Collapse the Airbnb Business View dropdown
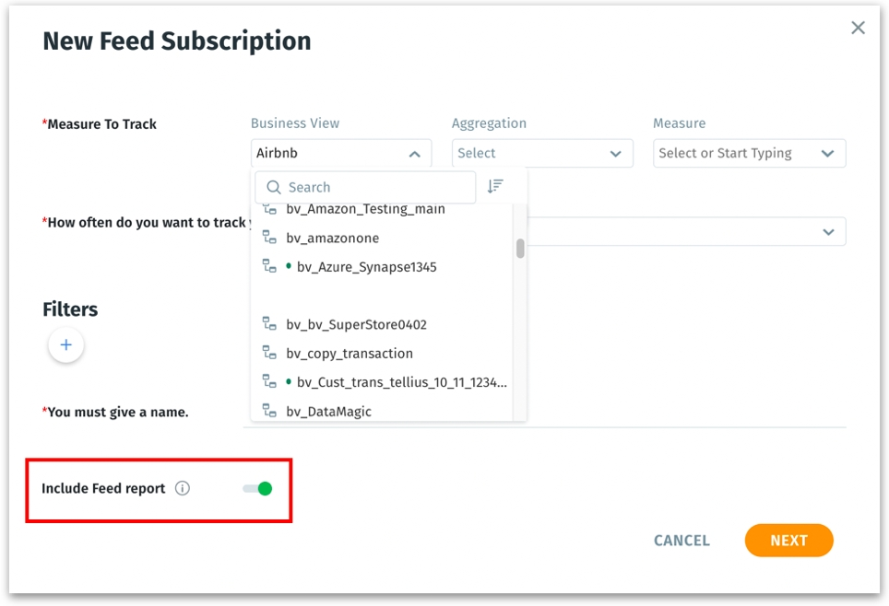This screenshot has width=889, height=606. 415,154
